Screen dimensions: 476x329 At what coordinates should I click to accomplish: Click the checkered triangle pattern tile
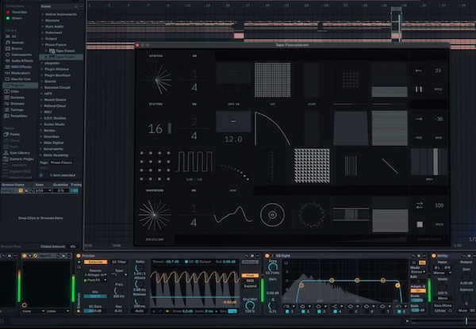point(311,166)
